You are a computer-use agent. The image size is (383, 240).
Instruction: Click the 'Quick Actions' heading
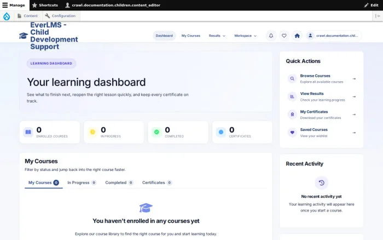(x=303, y=61)
